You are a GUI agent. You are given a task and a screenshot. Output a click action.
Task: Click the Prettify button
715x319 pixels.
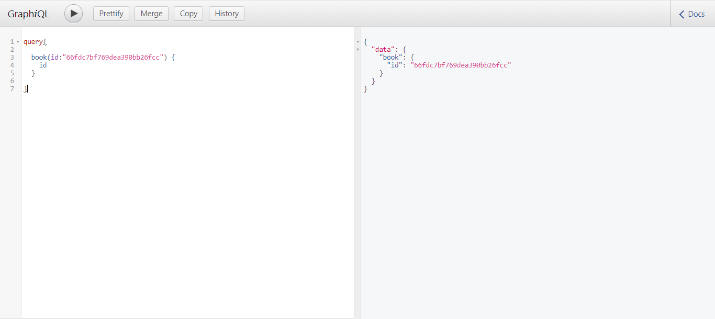click(111, 13)
